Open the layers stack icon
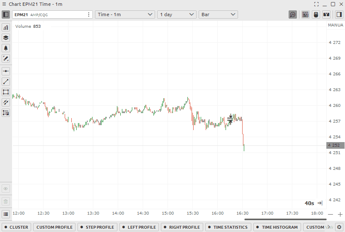The width and height of the screenshot is (345, 232). pos(6,38)
